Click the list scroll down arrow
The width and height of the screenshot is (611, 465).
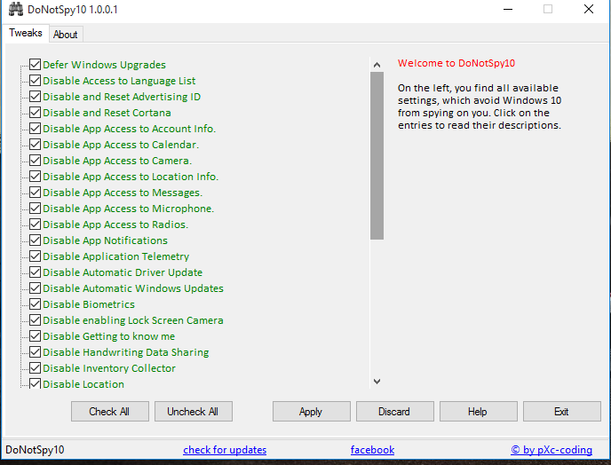[377, 382]
